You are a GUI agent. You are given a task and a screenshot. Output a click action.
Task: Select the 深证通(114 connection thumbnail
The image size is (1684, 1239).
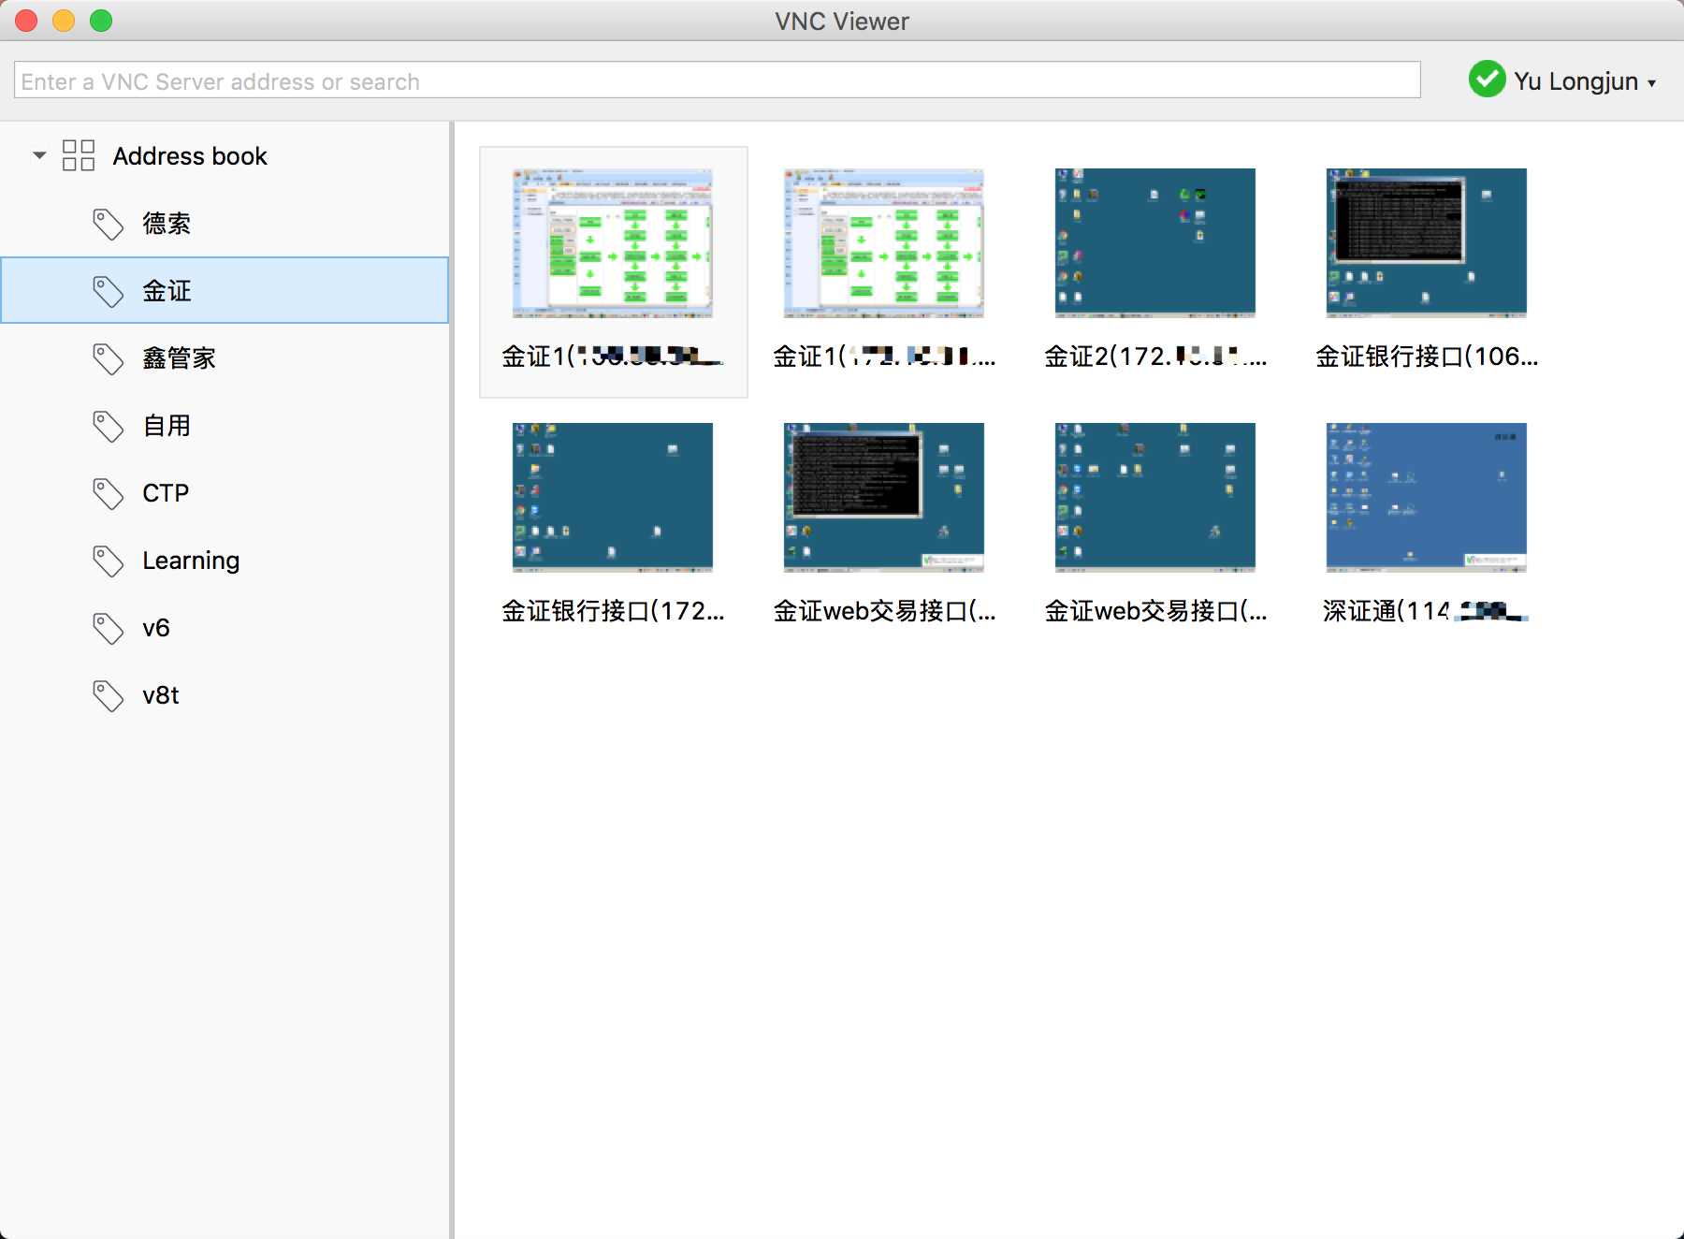click(x=1427, y=498)
